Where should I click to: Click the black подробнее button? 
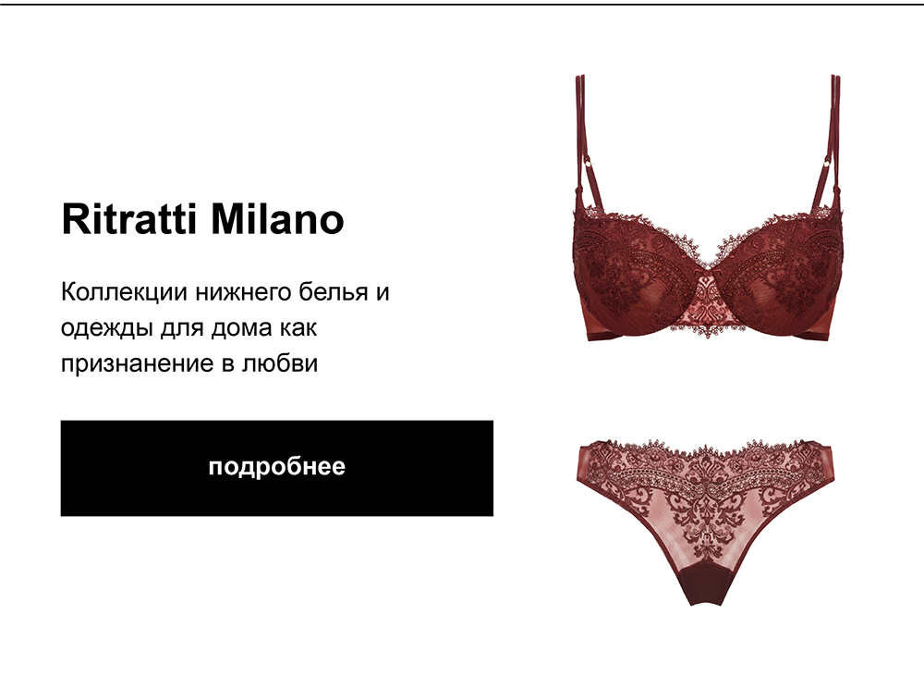[x=276, y=468]
